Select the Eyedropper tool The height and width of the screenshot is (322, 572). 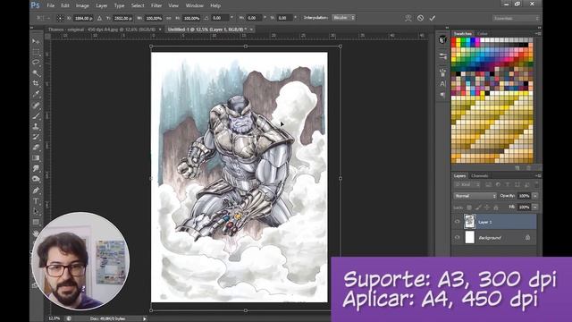[36, 94]
